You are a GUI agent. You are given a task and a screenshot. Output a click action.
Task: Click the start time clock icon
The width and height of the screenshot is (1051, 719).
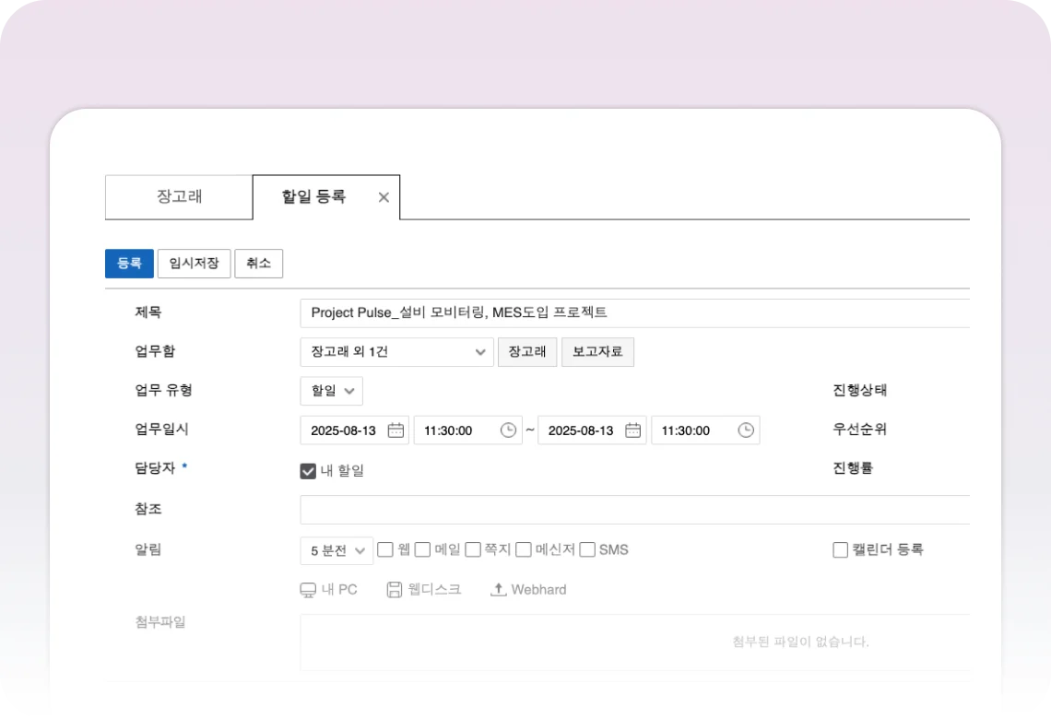coord(508,430)
